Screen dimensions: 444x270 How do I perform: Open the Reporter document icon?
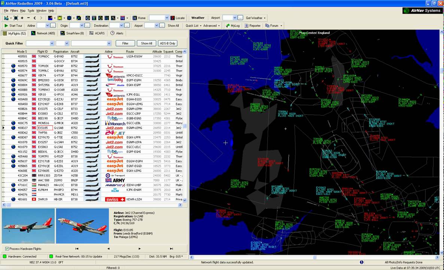[246, 25]
